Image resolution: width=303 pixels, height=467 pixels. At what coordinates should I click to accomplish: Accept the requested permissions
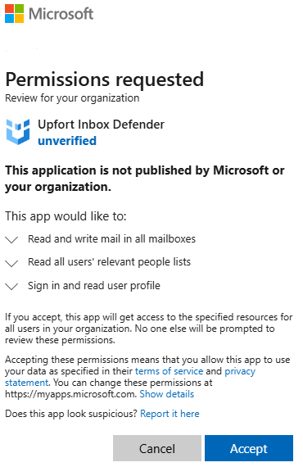[x=249, y=448]
